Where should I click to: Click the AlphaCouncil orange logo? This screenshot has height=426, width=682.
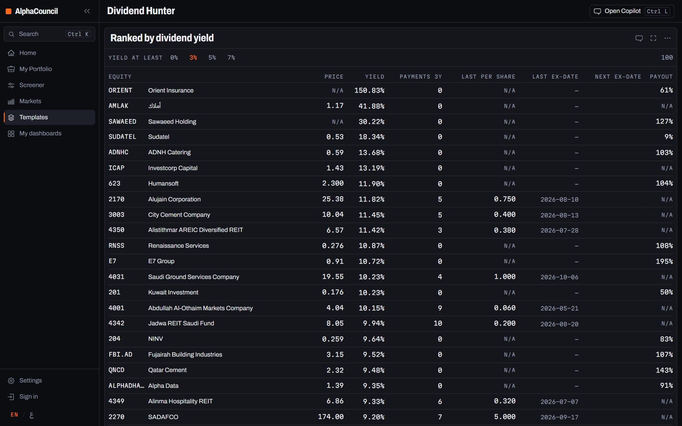click(x=9, y=11)
